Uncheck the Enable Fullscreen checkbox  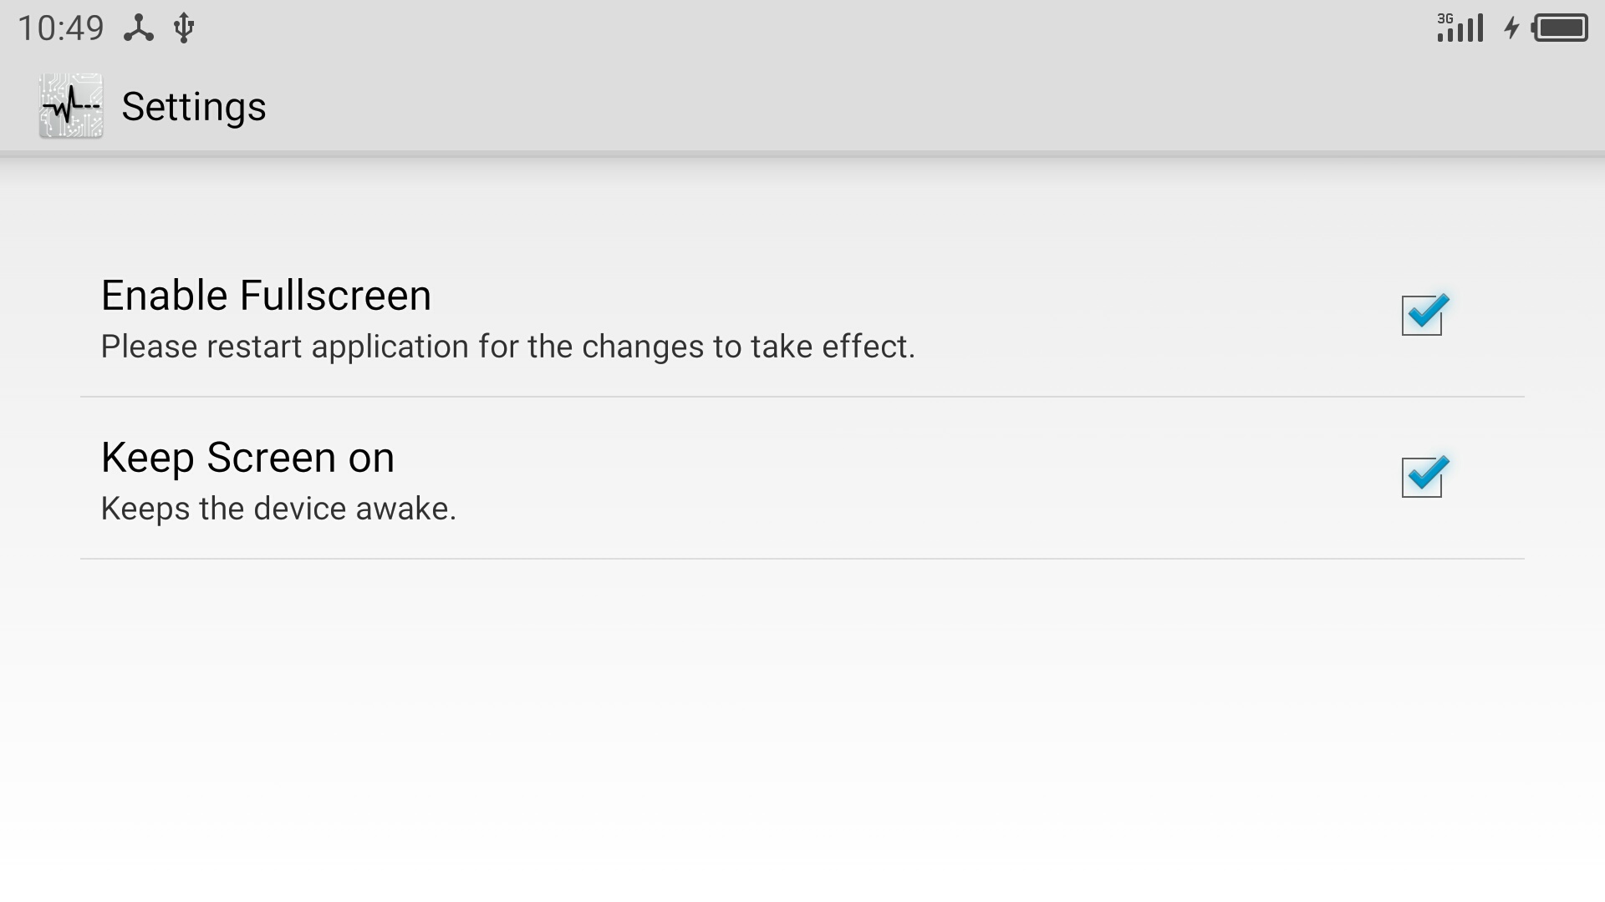pyautogui.click(x=1423, y=315)
